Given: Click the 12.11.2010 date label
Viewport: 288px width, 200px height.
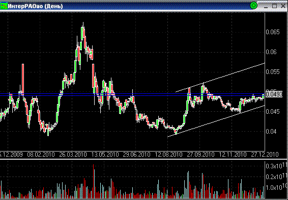Looking at the screenshot, I should tap(233, 154).
